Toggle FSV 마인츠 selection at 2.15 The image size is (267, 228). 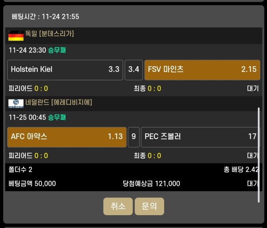[x=202, y=70]
